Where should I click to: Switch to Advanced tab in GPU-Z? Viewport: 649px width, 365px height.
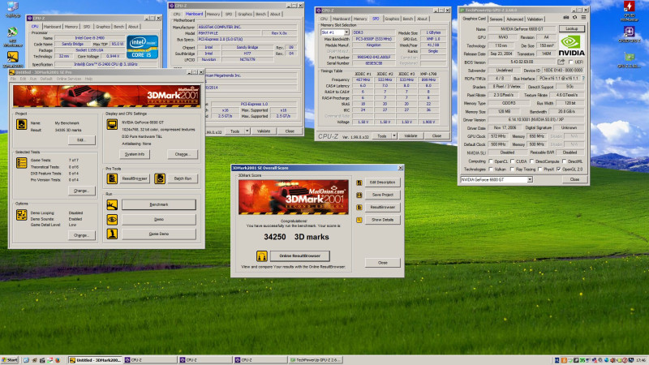point(514,19)
